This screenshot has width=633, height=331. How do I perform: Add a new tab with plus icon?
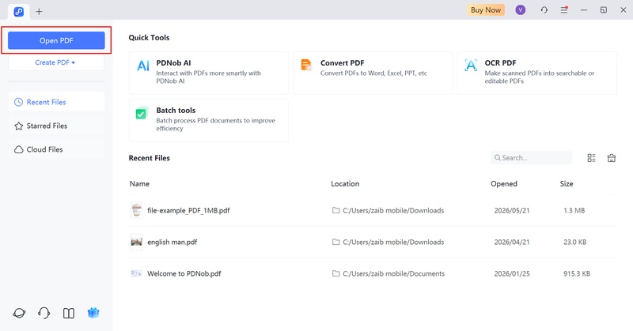39,12
